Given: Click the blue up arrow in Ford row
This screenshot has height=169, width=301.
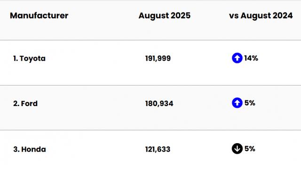Looking at the screenshot, I should click(237, 103).
